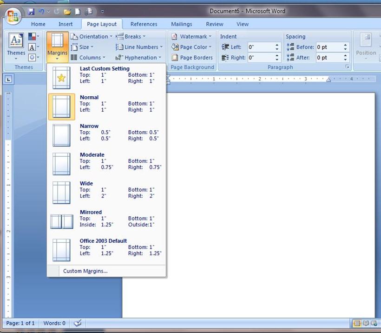Expand the Line Numbers dropdown

pos(139,47)
